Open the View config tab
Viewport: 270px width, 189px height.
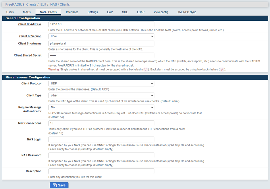[161, 12]
